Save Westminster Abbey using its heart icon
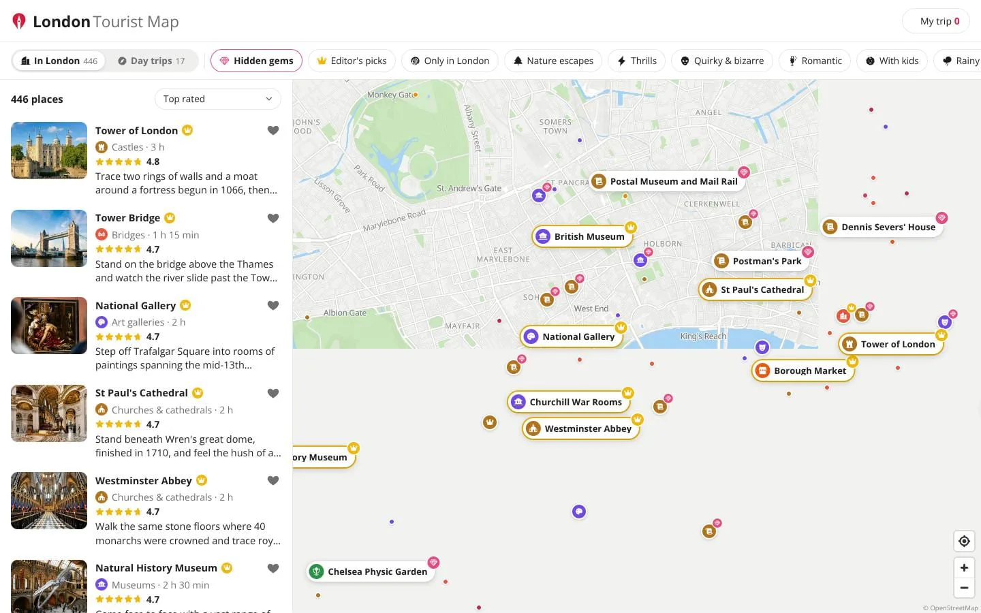 (273, 481)
